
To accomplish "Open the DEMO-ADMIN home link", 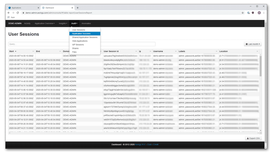I will pos(15,24).
